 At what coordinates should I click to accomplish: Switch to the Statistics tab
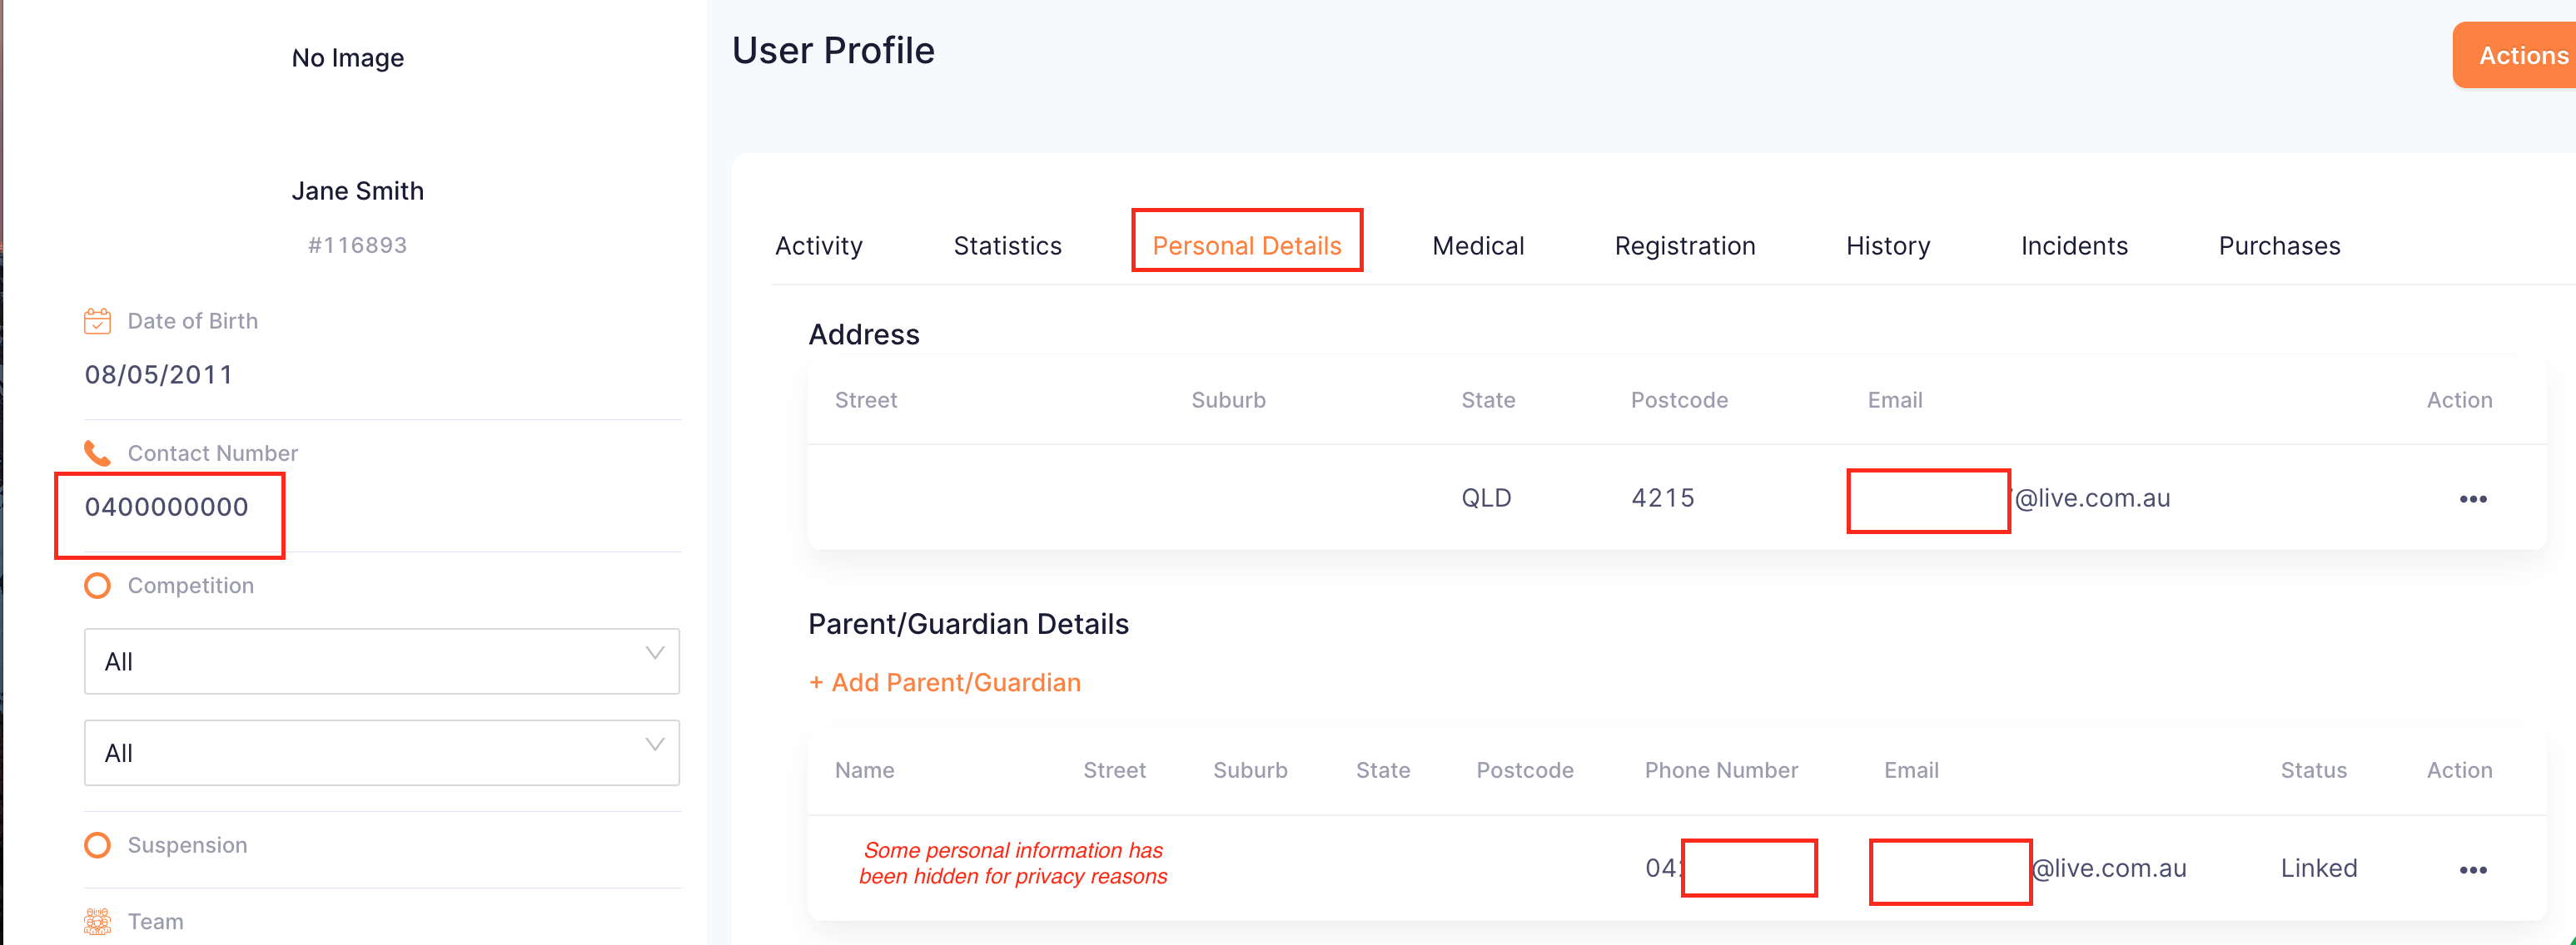pyautogui.click(x=1007, y=245)
